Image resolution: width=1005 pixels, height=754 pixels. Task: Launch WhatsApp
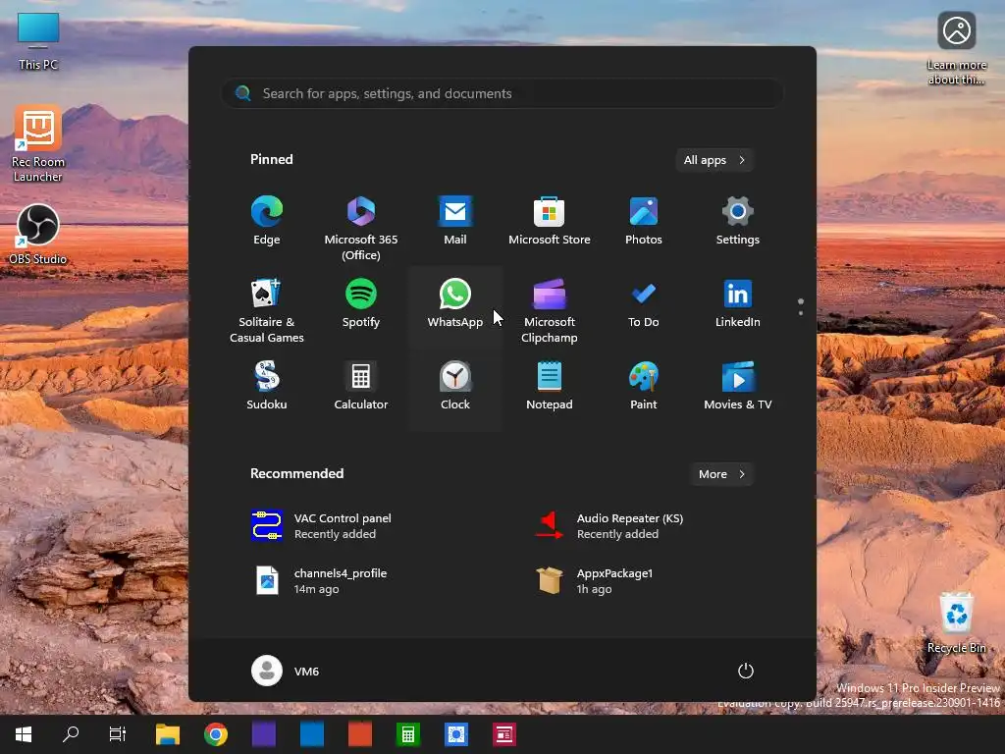[455, 304]
